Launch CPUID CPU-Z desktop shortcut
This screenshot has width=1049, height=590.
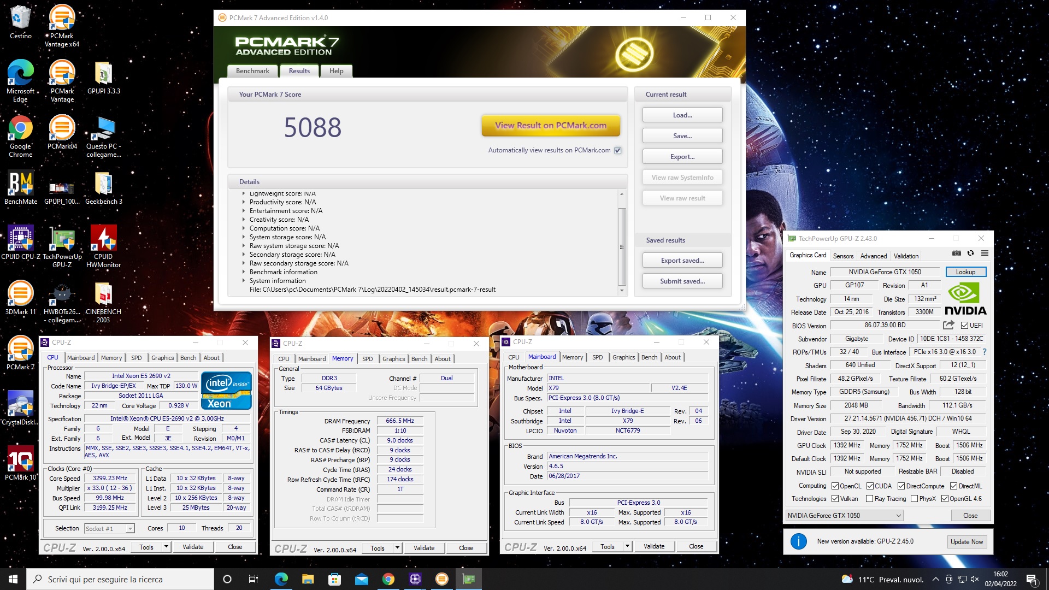21,243
